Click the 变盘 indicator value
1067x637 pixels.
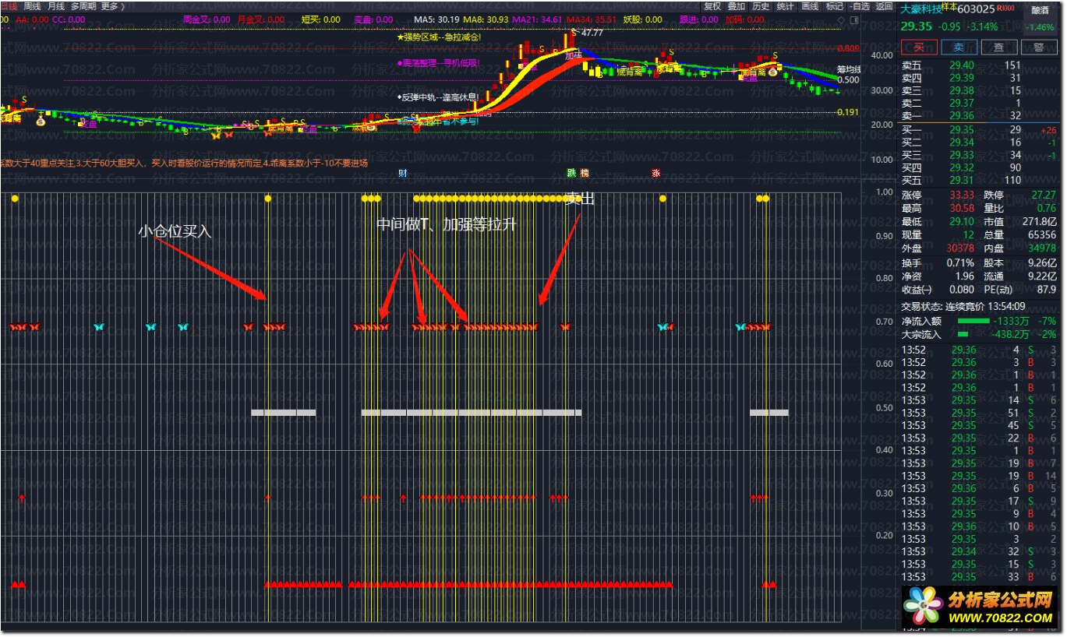[373, 19]
